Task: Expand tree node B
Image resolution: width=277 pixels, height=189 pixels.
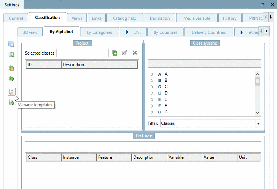Action: click(152, 80)
